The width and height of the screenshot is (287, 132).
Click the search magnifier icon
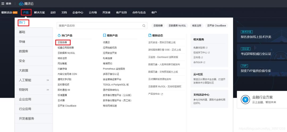click(x=144, y=26)
